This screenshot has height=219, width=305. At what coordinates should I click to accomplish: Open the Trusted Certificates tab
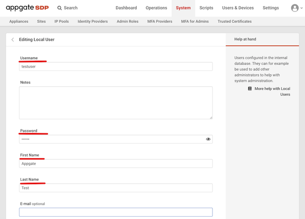[x=234, y=21]
